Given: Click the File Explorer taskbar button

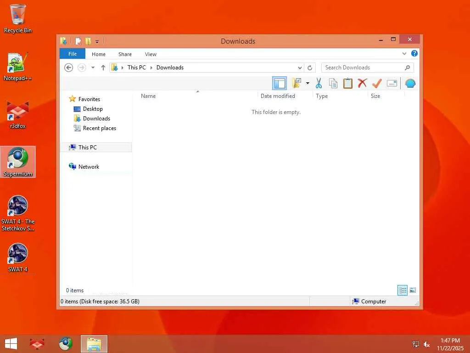Looking at the screenshot, I should pos(94,344).
